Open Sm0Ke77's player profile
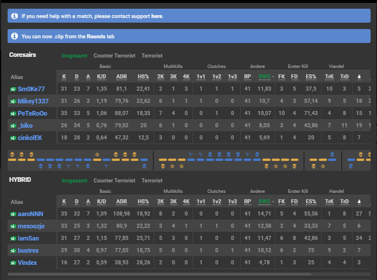The width and height of the screenshot is (377, 280). [x=31, y=89]
